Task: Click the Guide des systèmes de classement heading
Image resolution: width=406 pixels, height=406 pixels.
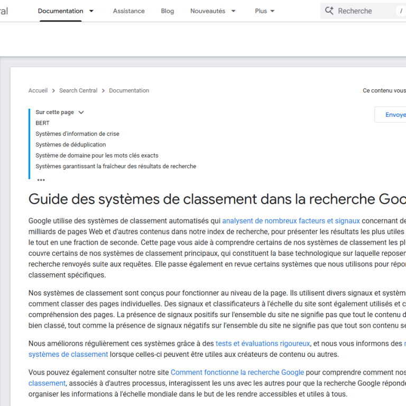Action: pyautogui.click(x=217, y=199)
